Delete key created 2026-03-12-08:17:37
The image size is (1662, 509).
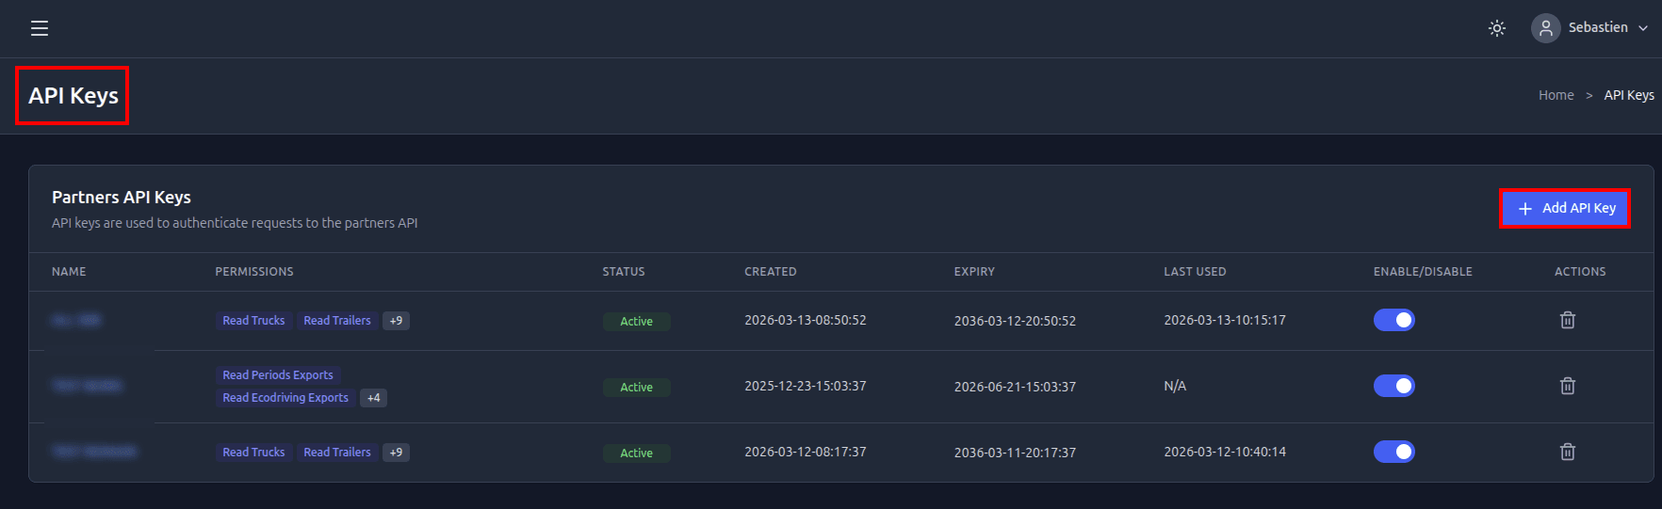1568,452
